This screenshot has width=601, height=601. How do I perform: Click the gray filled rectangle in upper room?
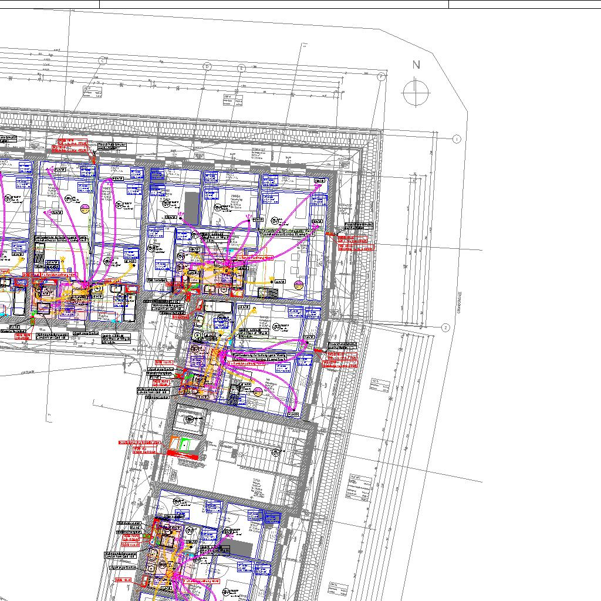click(192, 208)
